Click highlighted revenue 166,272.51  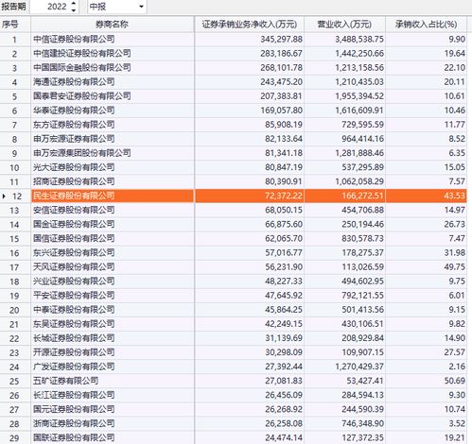(362, 196)
